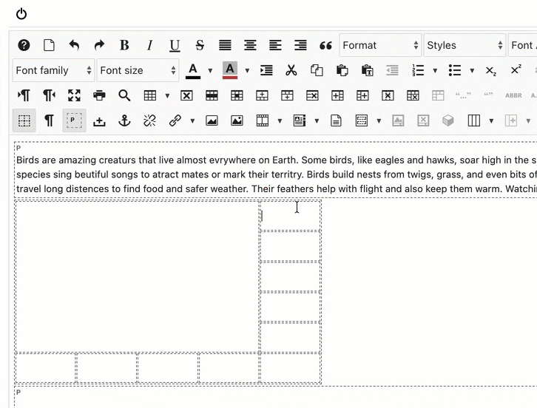Screen dimensions: 537x408
Task: Insert an anchor with the anchor icon
Action: click(x=124, y=120)
